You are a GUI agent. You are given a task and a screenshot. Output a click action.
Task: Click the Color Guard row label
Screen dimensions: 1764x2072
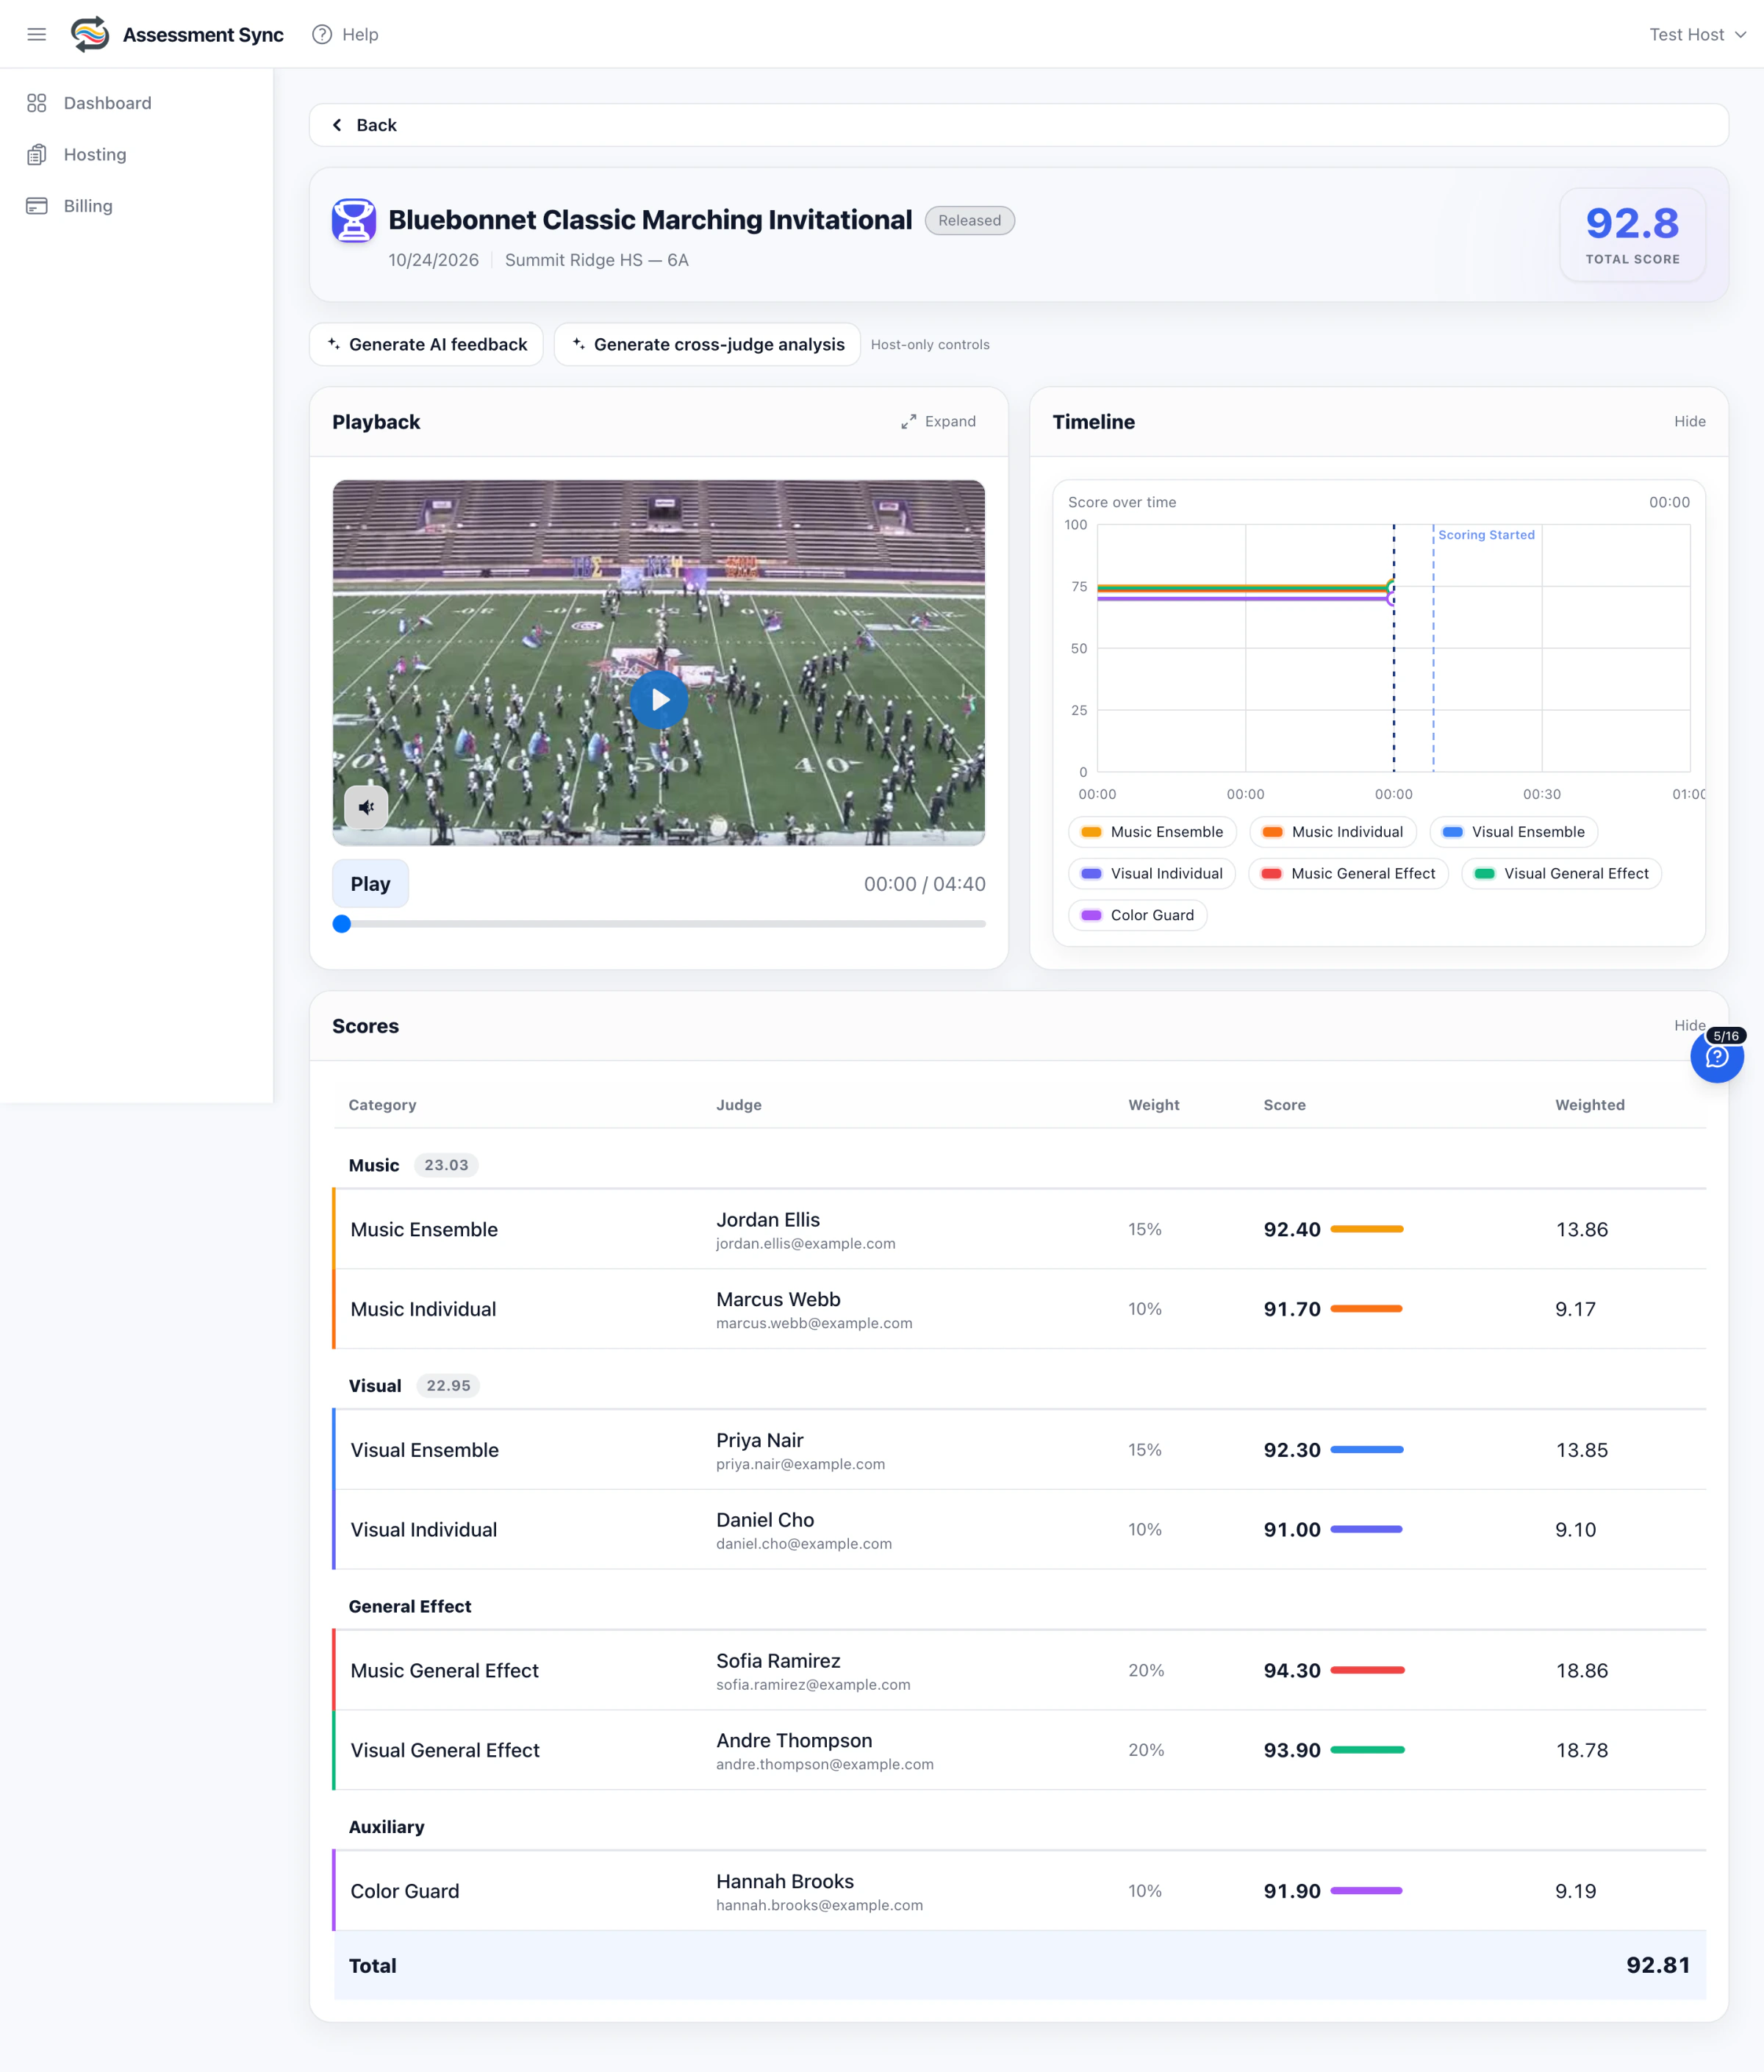click(x=405, y=1891)
